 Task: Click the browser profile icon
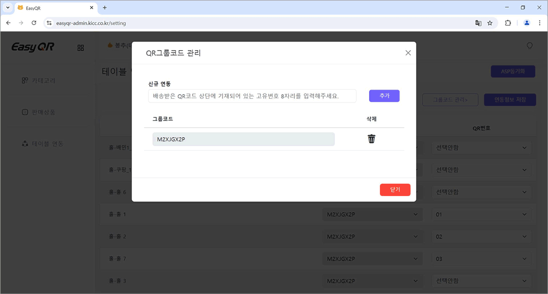click(x=527, y=23)
